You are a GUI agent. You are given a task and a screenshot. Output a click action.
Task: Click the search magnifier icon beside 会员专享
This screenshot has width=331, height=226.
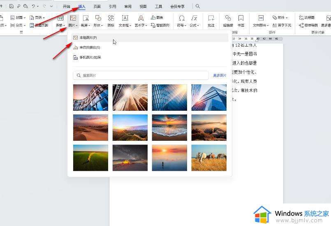pyautogui.click(x=198, y=6)
